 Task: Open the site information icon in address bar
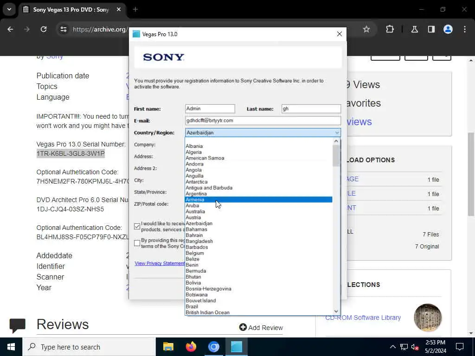[63, 29]
